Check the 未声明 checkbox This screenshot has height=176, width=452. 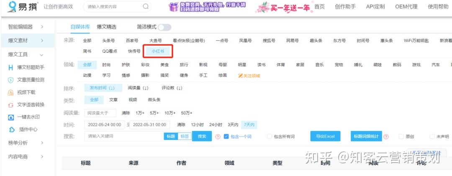[x=432, y=136]
